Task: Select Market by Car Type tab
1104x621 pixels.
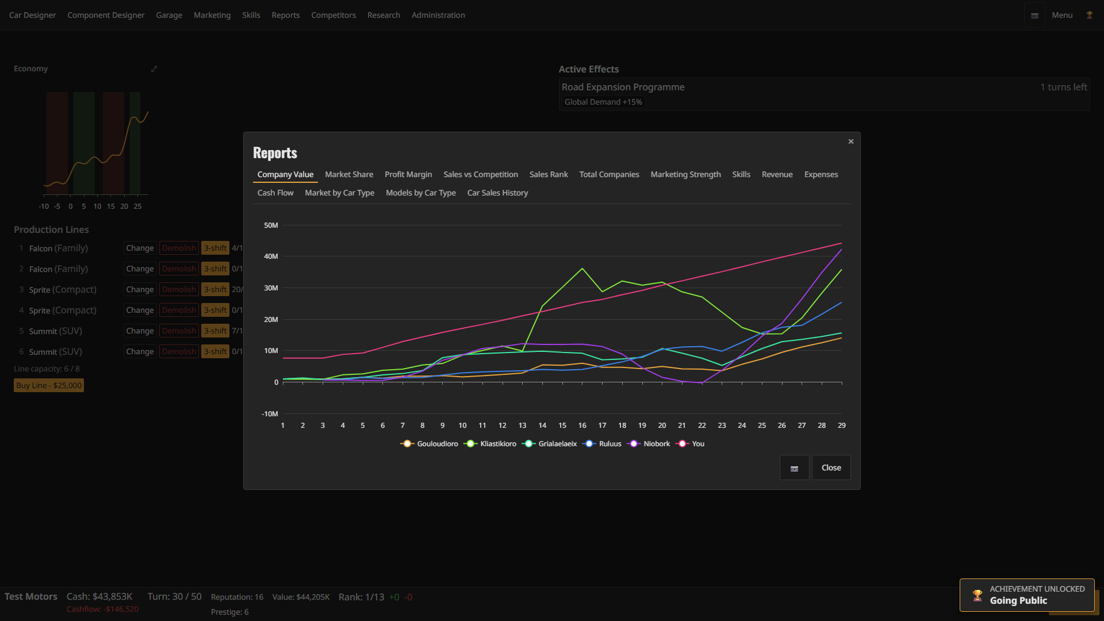Action: pyautogui.click(x=339, y=193)
